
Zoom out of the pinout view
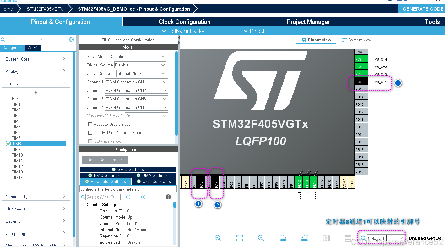(x=261, y=238)
